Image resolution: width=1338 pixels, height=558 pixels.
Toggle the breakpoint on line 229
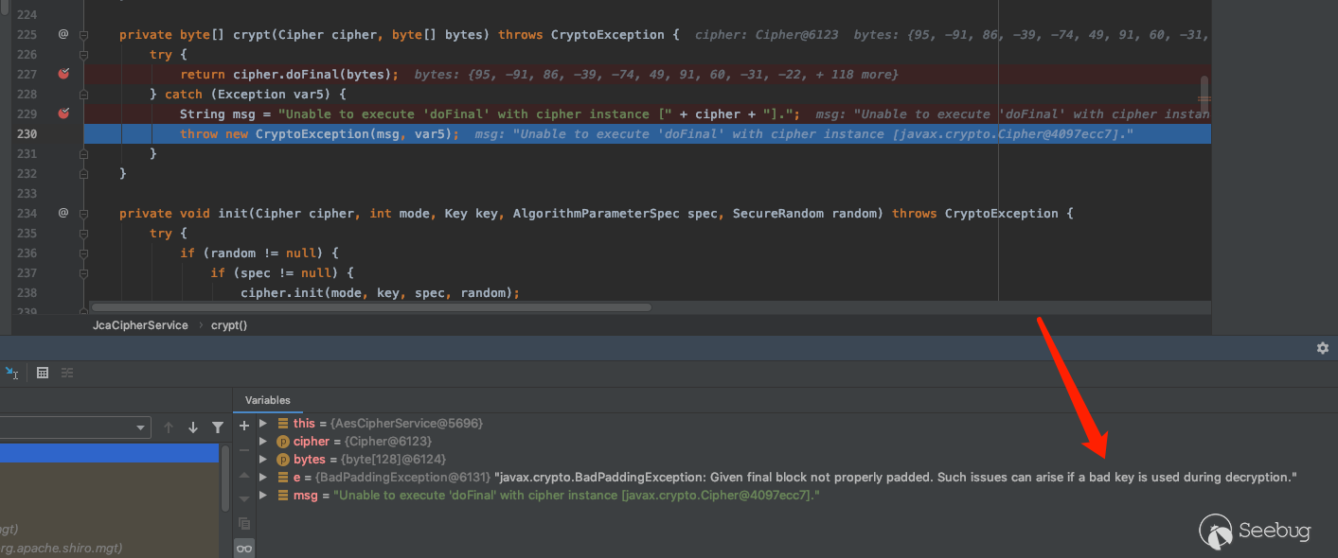click(x=63, y=113)
